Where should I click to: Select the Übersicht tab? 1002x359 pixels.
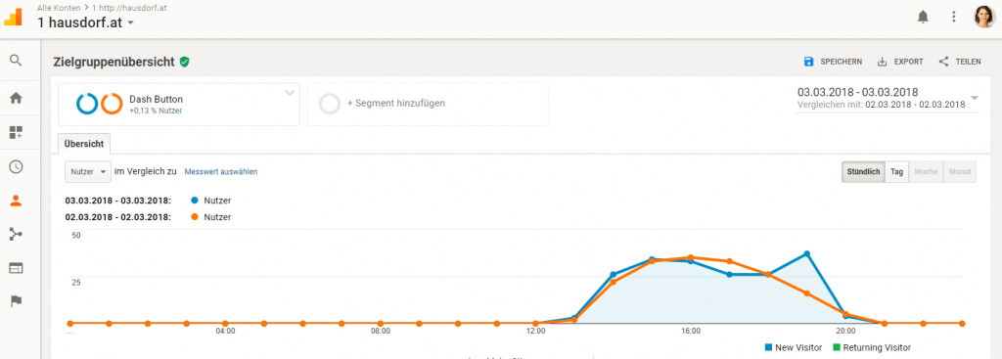pos(84,144)
